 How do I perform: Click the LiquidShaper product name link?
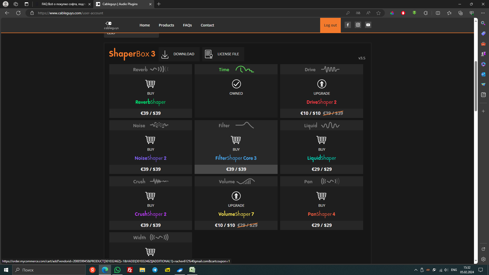coord(322,158)
